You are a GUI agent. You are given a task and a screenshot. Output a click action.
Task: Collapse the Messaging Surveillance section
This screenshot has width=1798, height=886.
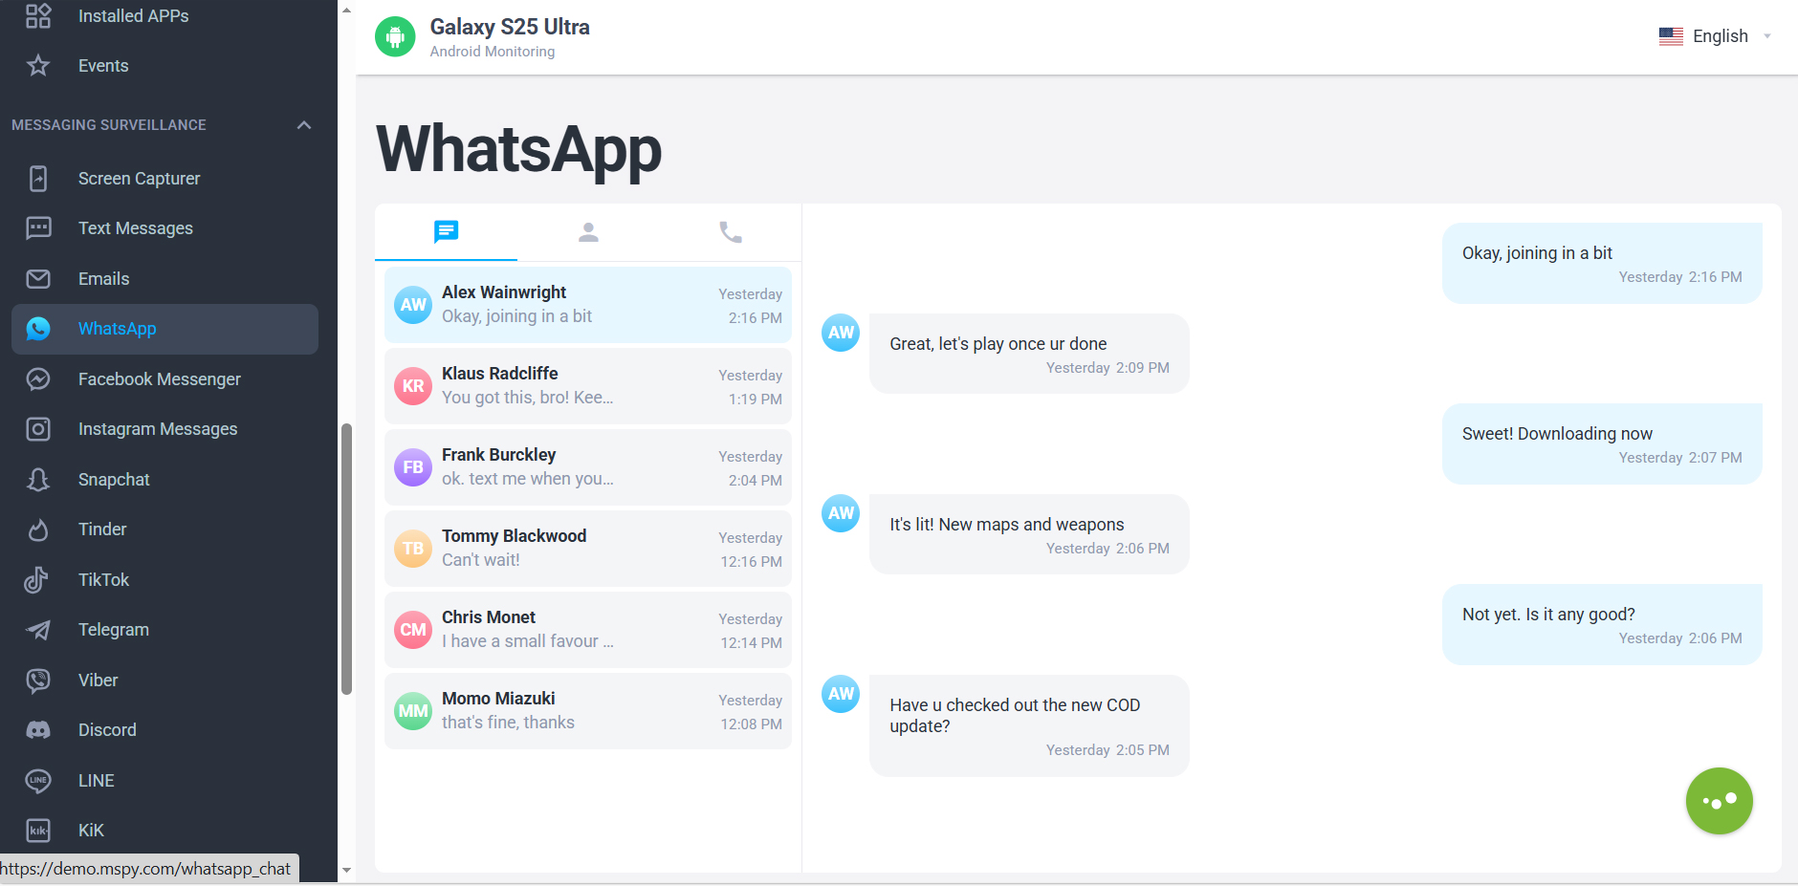click(303, 124)
